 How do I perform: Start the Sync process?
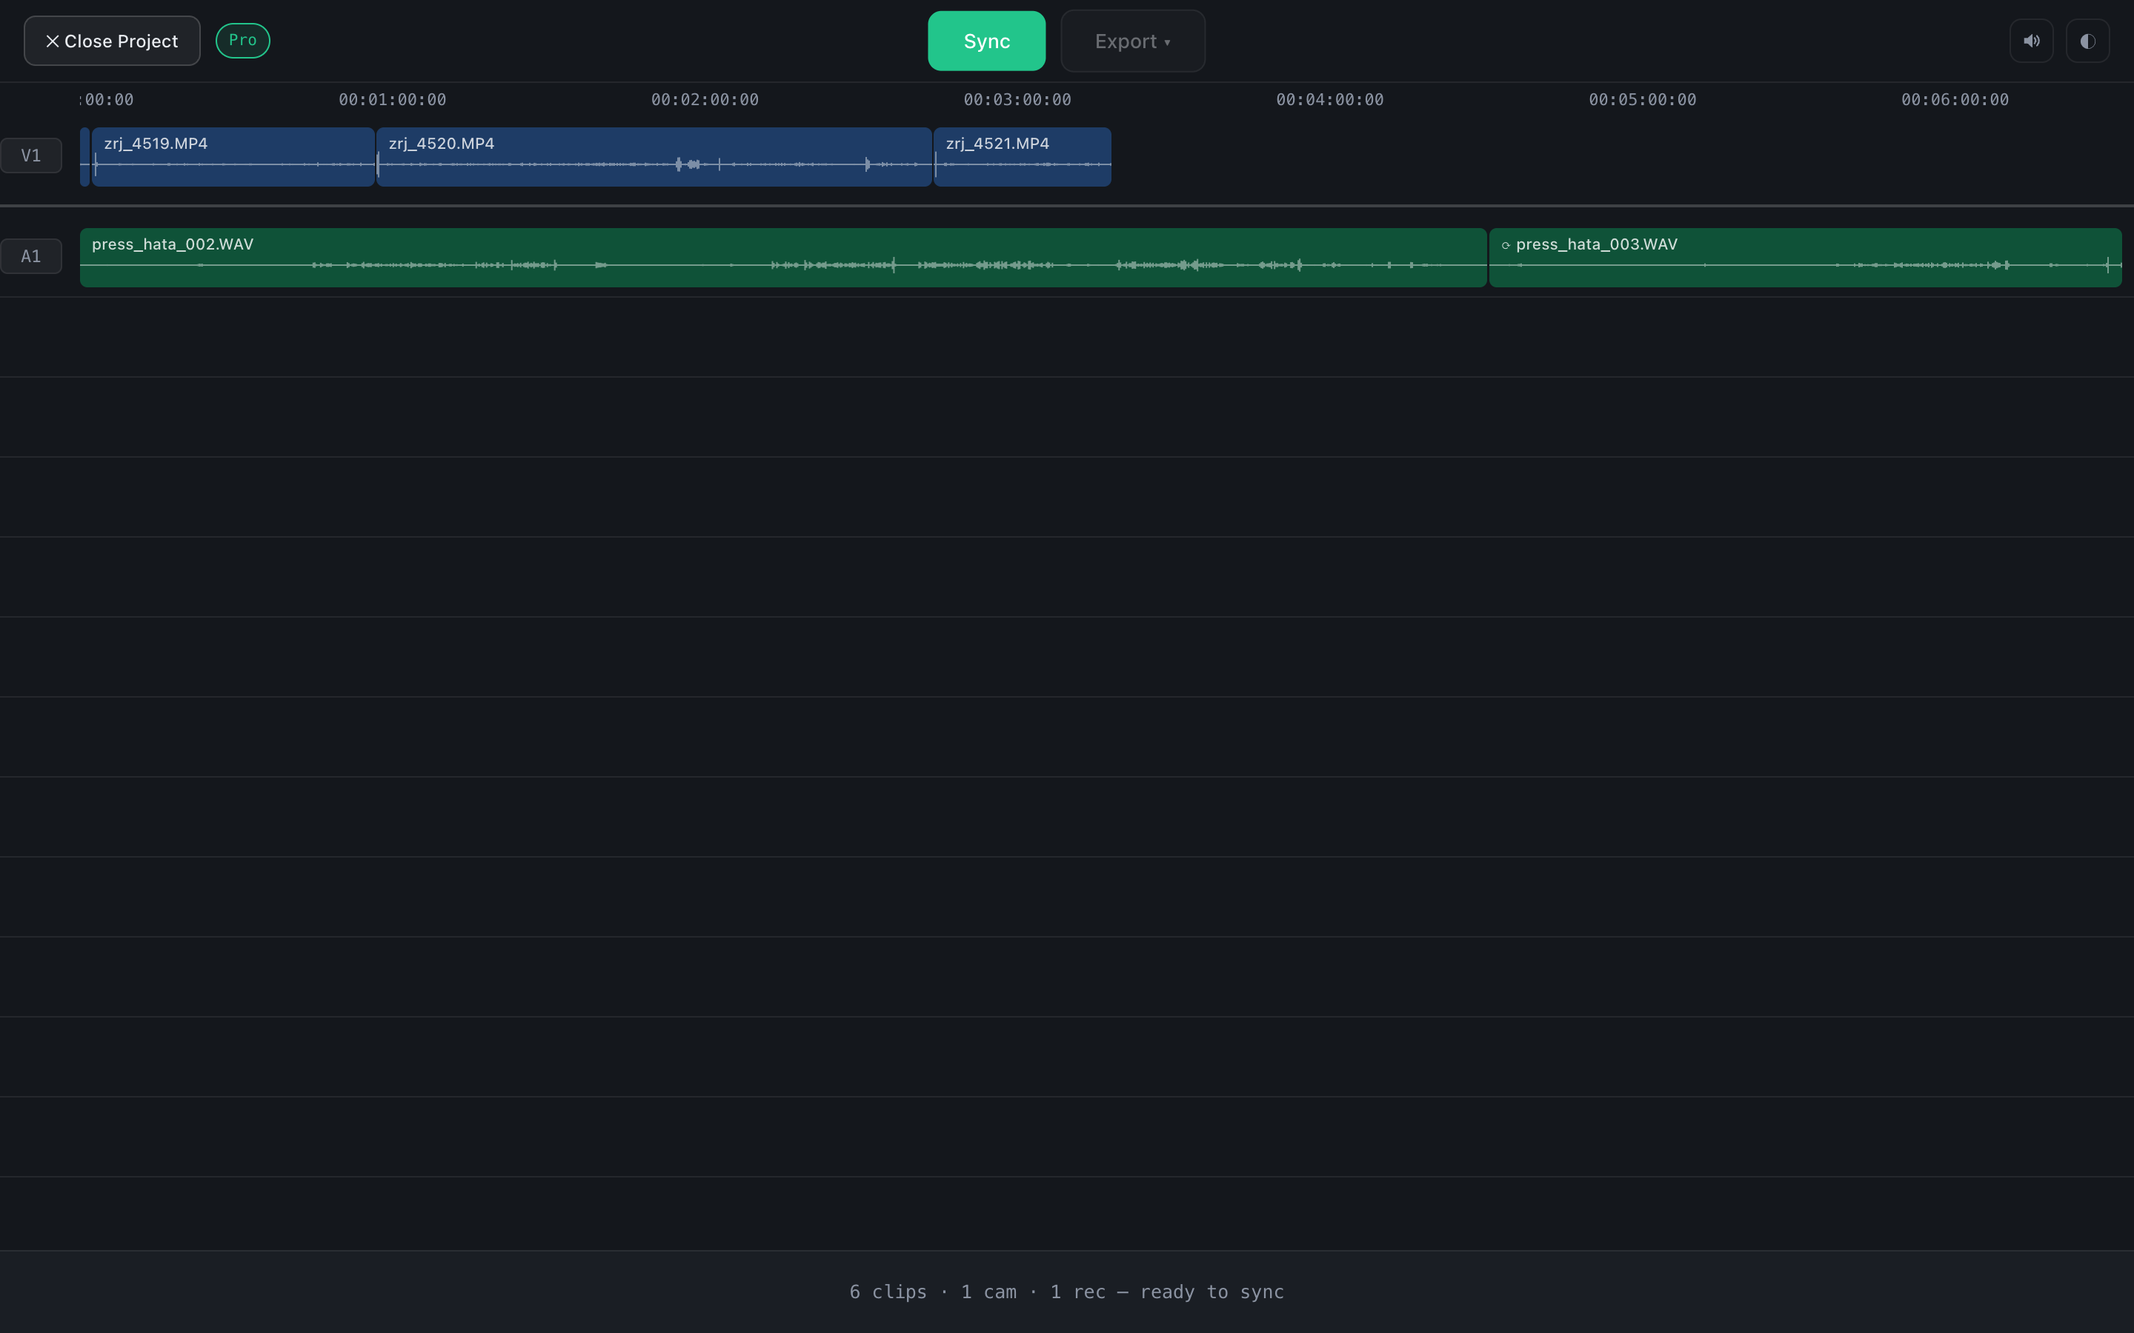(x=986, y=41)
